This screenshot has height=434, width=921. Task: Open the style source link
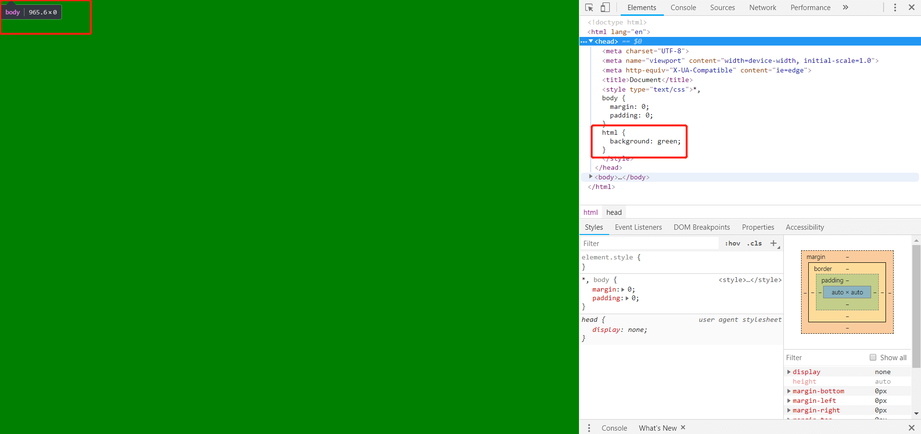(750, 280)
